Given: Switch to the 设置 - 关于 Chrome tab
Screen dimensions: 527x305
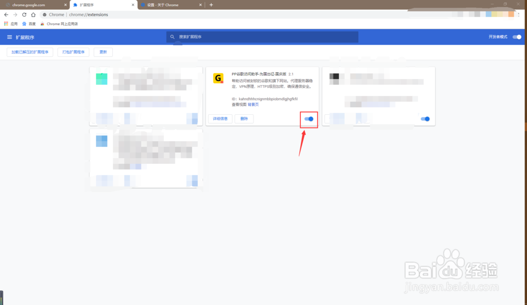Looking at the screenshot, I should 171,5.
